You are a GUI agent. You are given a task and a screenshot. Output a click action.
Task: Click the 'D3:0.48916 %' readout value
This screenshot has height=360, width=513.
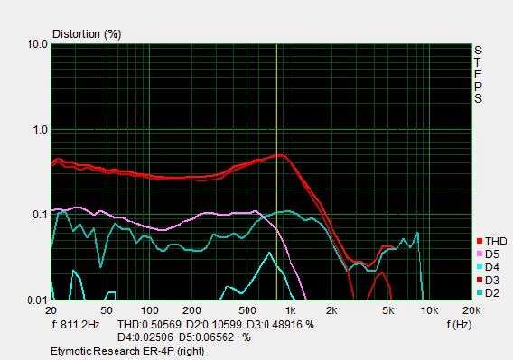(280, 325)
